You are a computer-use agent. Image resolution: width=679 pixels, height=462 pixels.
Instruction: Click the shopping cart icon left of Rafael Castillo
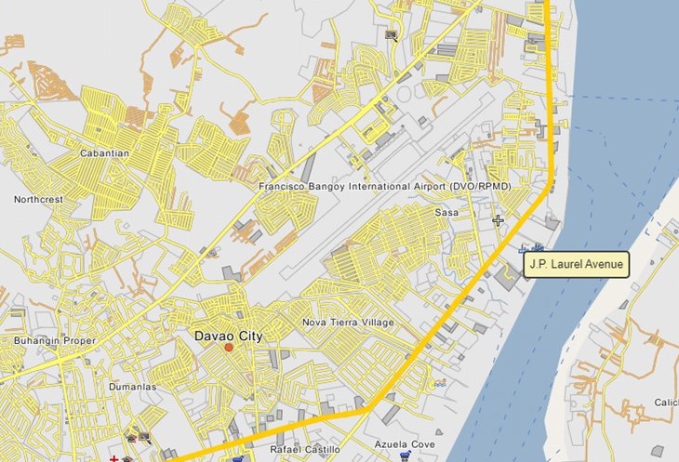pyautogui.click(x=238, y=458)
